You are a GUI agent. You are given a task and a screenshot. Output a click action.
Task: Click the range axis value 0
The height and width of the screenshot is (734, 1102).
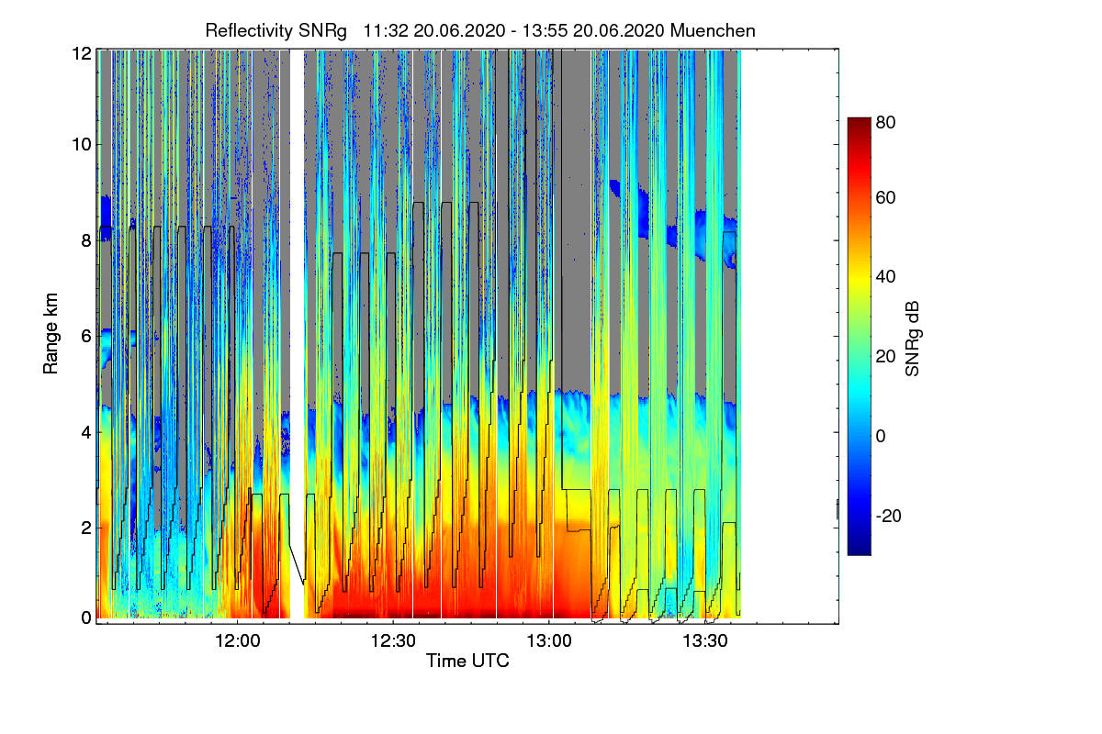pos(86,617)
